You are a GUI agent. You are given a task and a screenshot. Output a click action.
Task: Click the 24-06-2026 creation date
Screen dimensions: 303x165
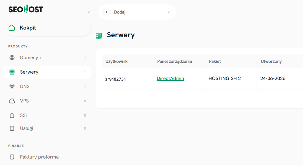[273, 78]
